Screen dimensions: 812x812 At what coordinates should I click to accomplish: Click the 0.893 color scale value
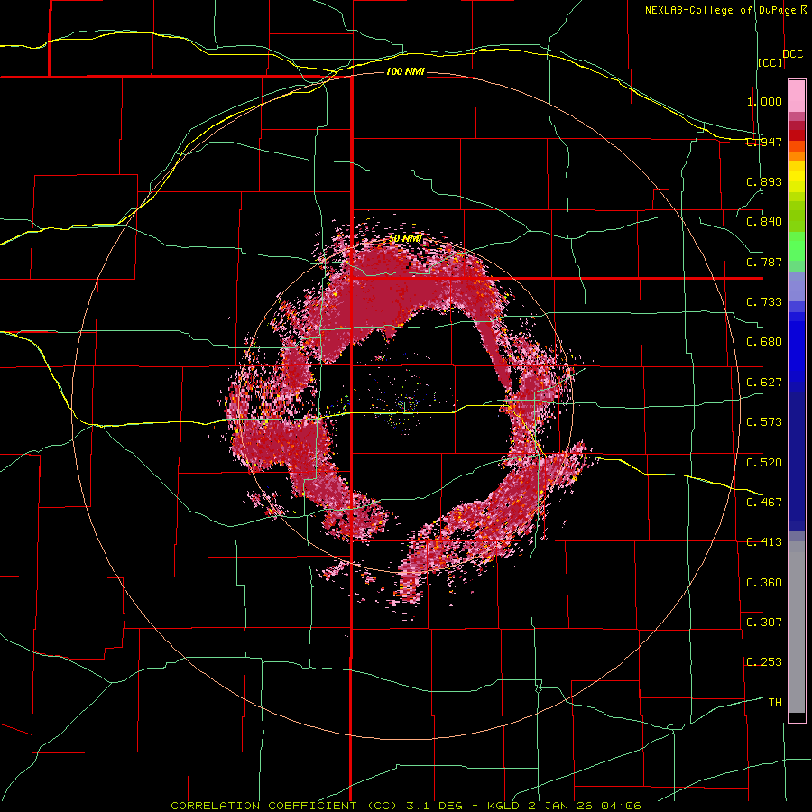tap(764, 181)
